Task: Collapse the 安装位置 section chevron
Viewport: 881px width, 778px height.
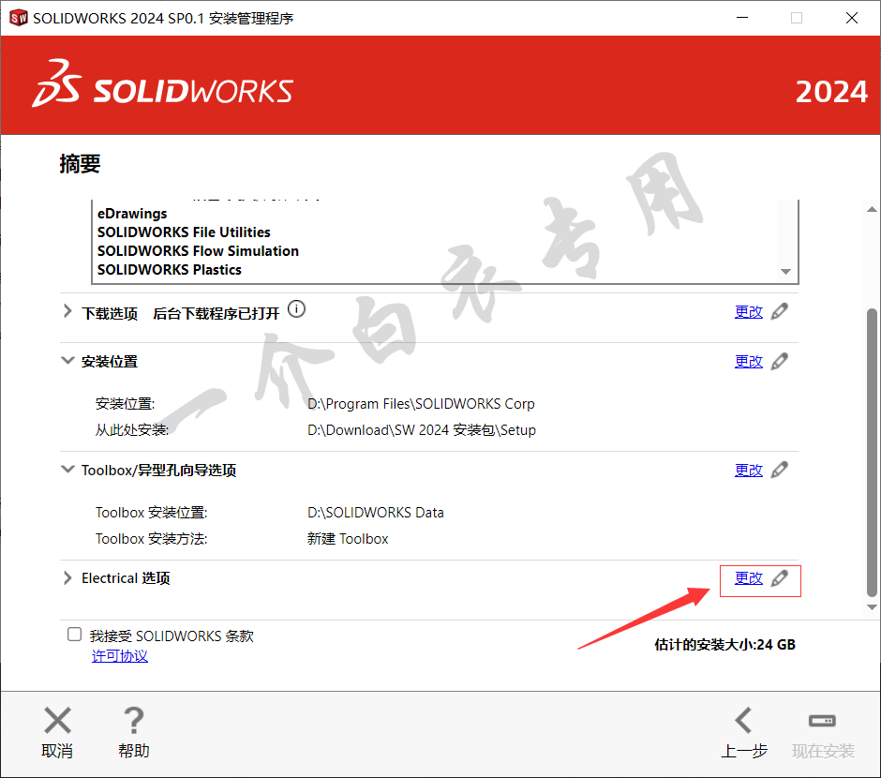Action: [x=67, y=360]
